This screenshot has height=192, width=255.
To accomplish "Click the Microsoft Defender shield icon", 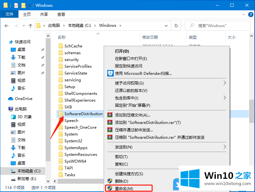I will [110, 73].
